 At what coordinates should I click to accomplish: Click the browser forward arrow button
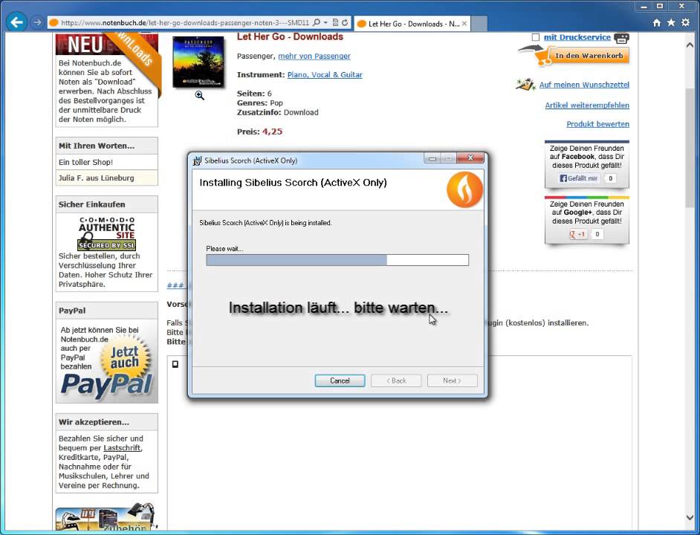click(37, 22)
